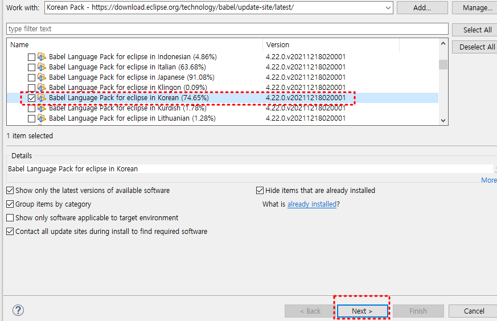This screenshot has width=497, height=321.
Task: Enable Show only software applicable to target environment
Action: [10, 217]
